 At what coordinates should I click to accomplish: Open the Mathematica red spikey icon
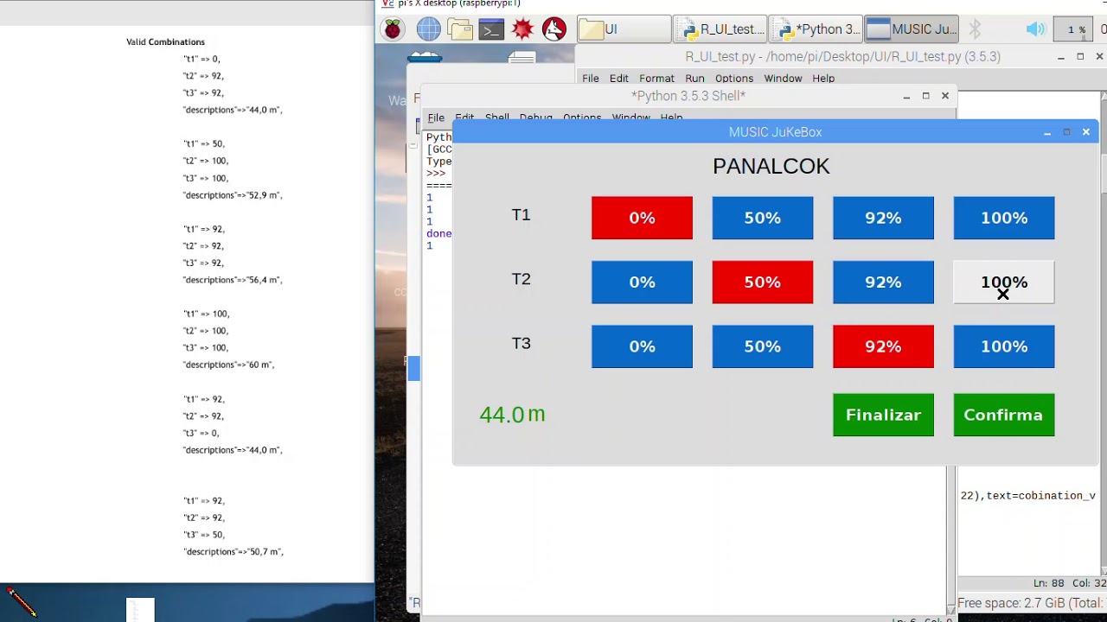coord(522,29)
